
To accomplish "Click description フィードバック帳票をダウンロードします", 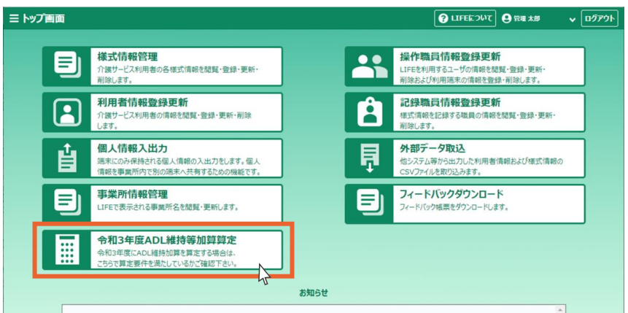I will click(454, 208).
